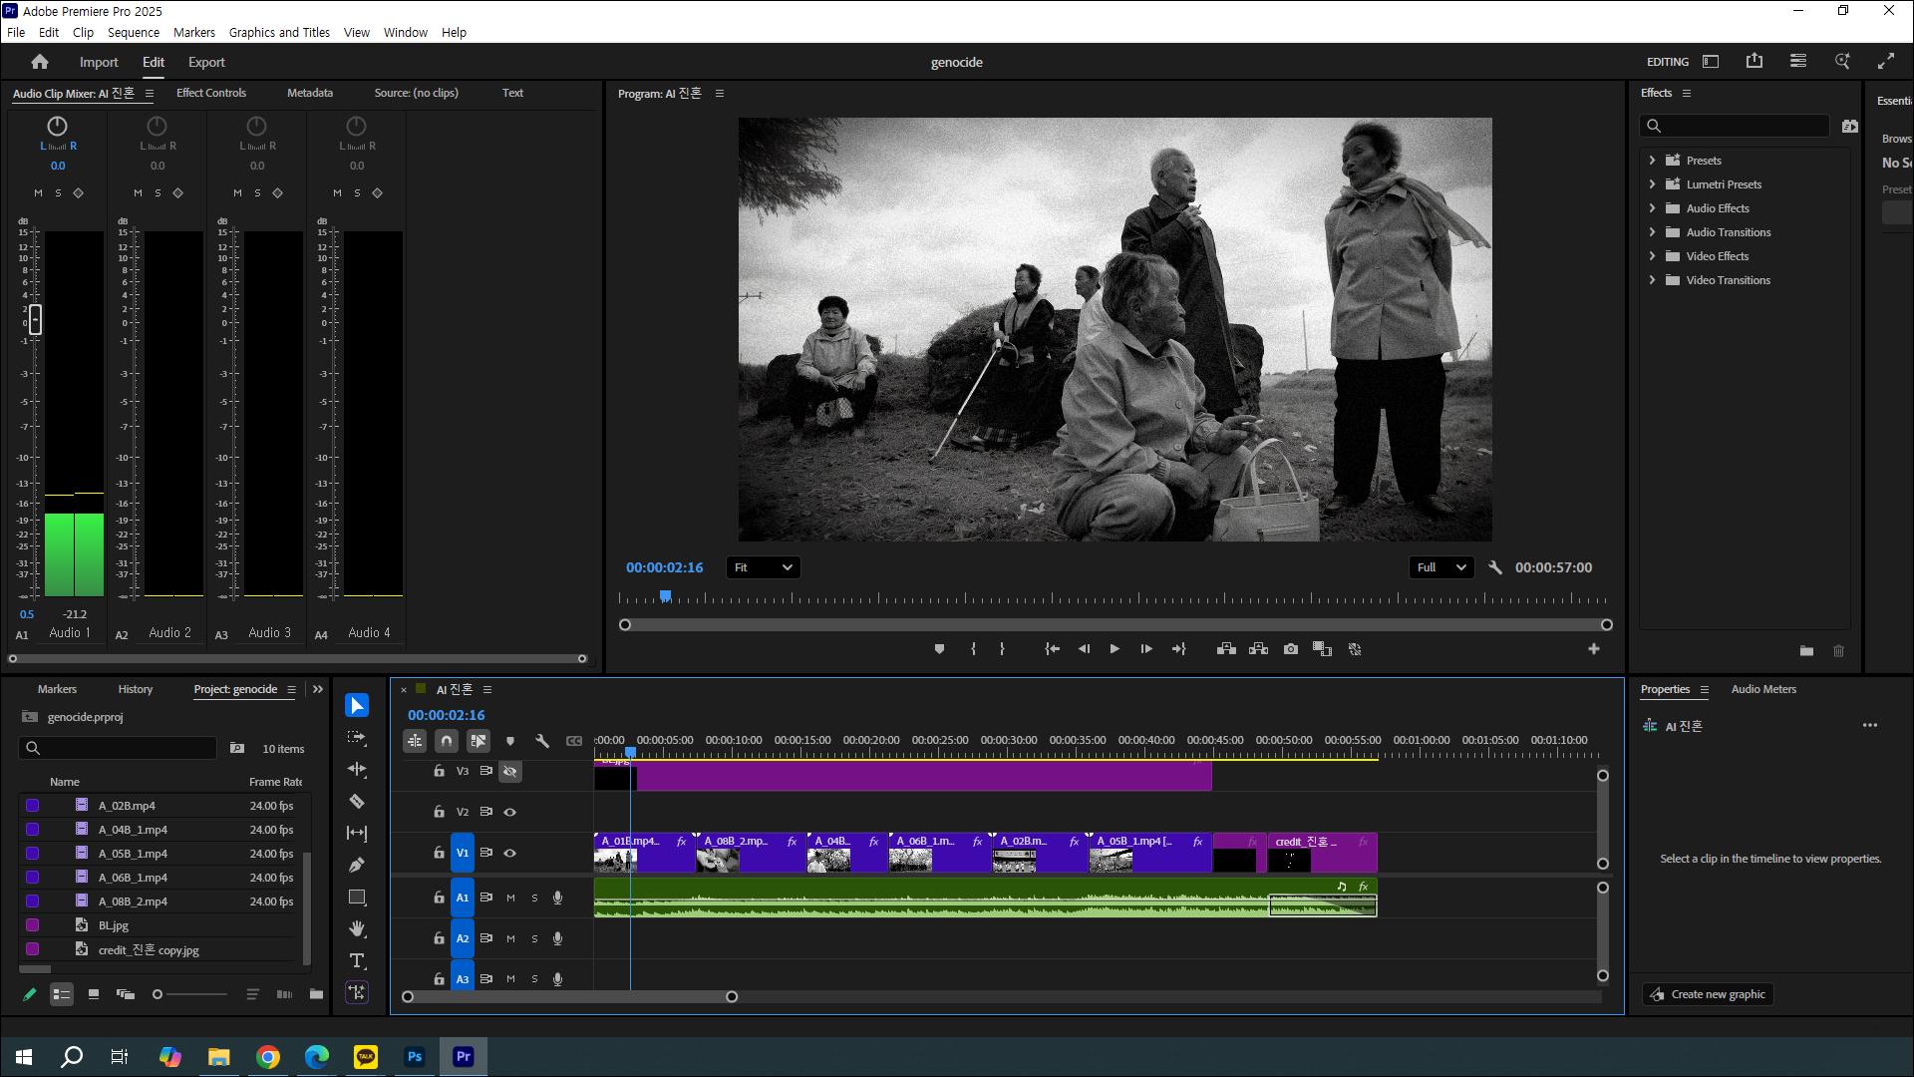Select the Hand tool
Viewport: 1914px width, 1077px height.
point(356,929)
